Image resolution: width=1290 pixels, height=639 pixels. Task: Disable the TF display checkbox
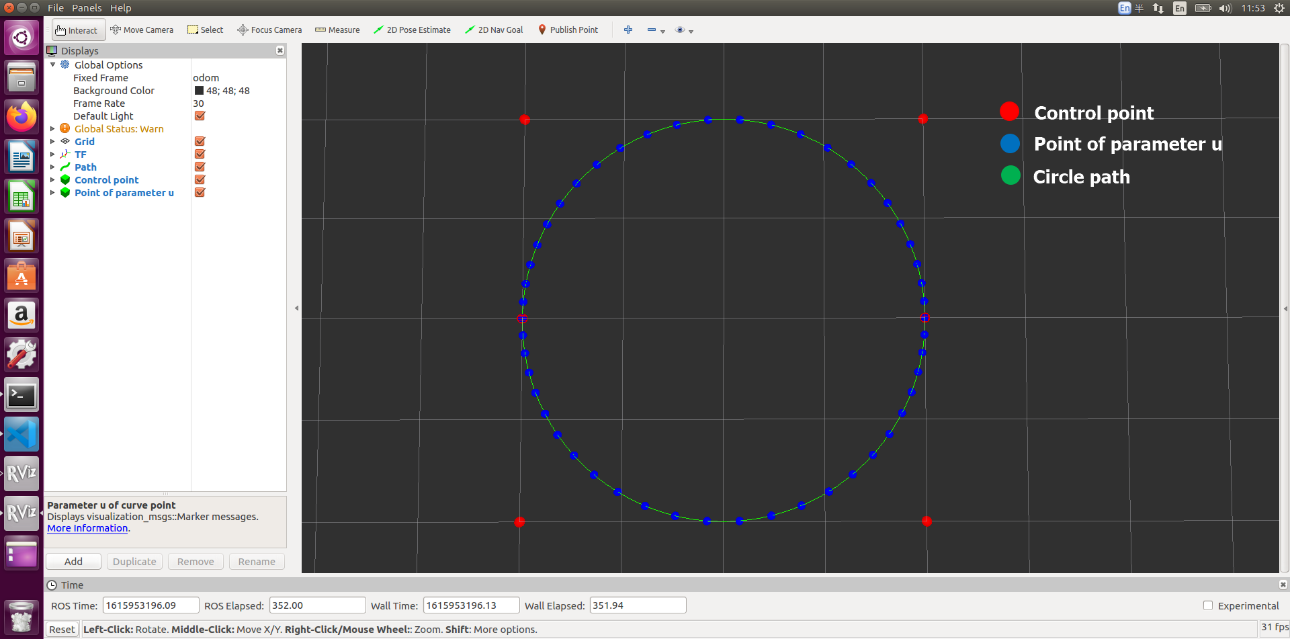pyautogui.click(x=200, y=155)
